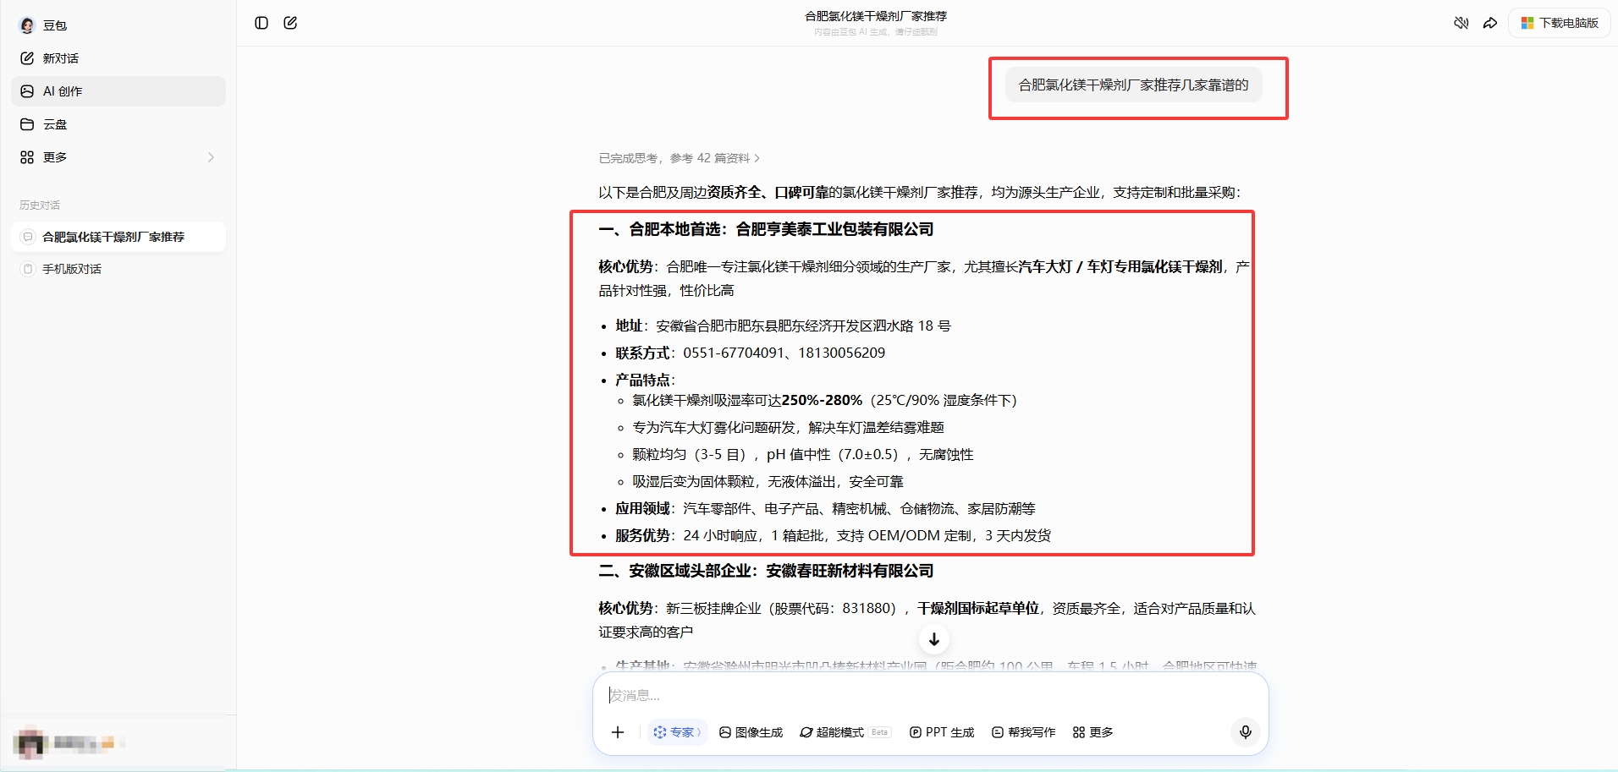Jump to latest message with down-arrow button
The image size is (1618, 772).
pos(933,639)
